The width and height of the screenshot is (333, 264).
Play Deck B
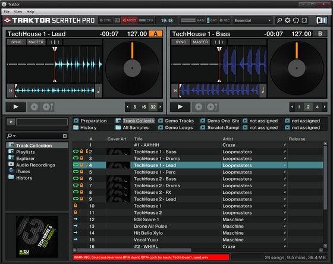180,107
